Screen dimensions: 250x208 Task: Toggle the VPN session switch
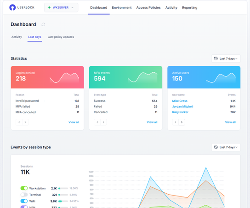(x=24, y=207)
